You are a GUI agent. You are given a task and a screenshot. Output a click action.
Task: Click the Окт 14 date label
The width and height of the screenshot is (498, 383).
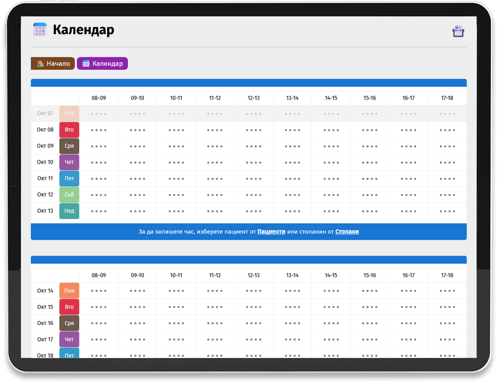pyautogui.click(x=45, y=290)
